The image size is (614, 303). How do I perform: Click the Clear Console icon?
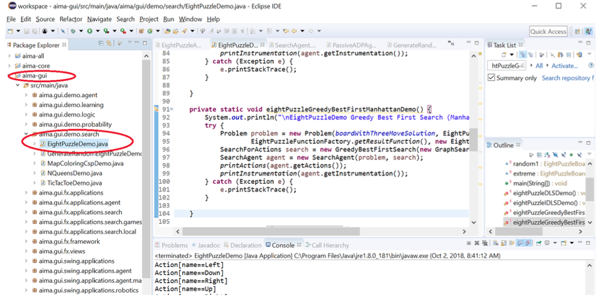(x=496, y=243)
